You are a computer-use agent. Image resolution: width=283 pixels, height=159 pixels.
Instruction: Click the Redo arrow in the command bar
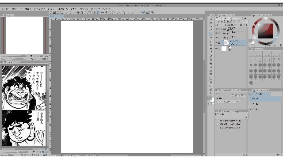(x=66, y=12)
